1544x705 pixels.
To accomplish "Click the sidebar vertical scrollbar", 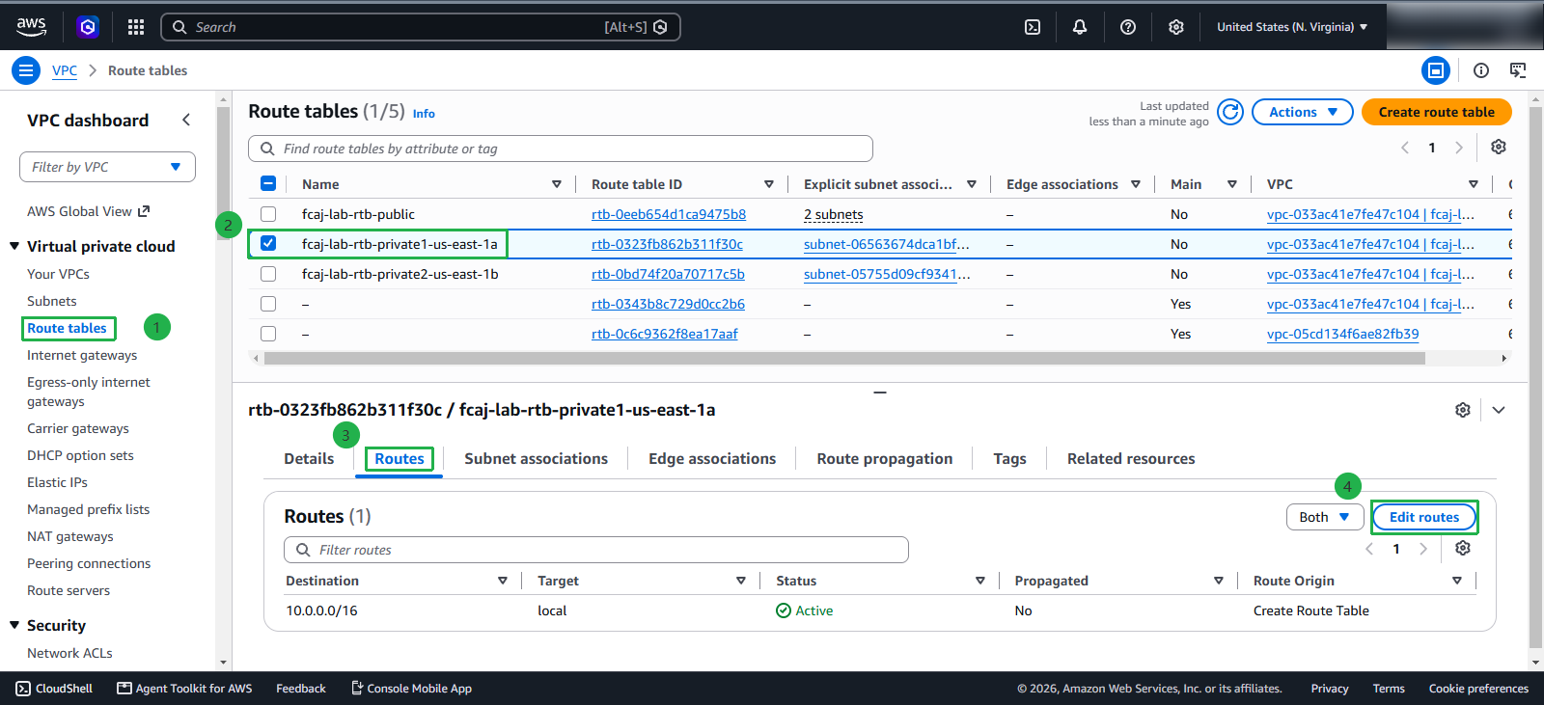I will 223,174.
